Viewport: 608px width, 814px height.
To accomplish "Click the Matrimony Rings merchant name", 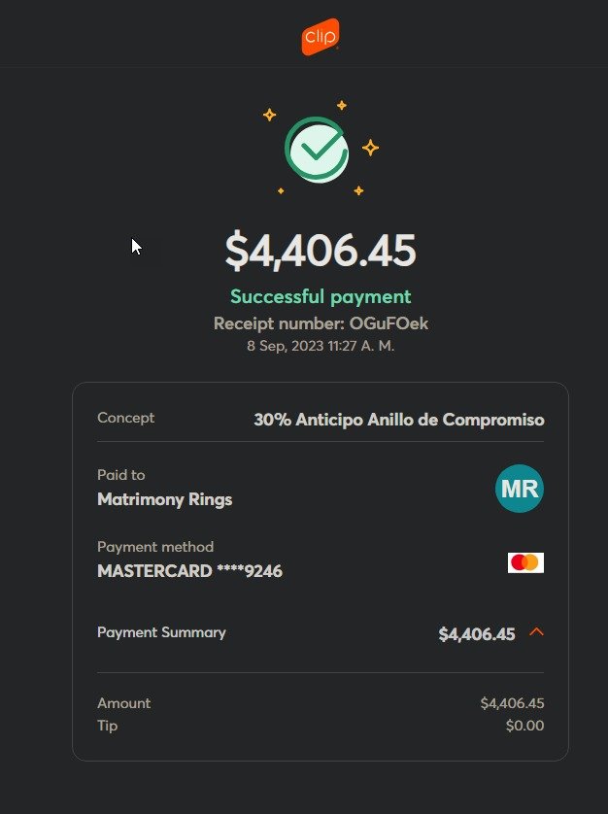I will click(164, 499).
